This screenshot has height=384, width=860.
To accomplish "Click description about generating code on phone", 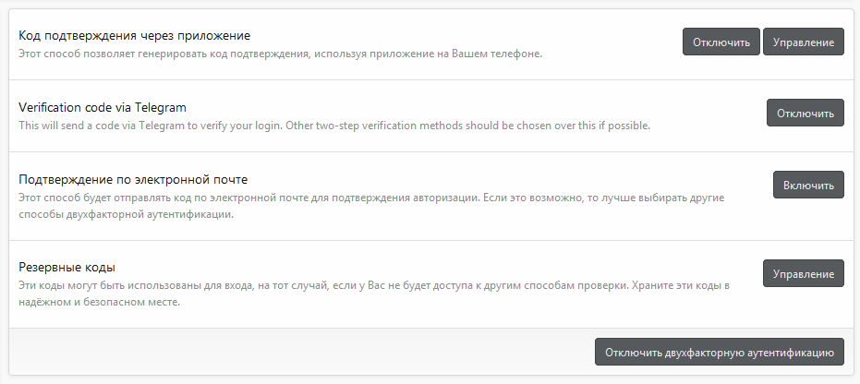I will 280,54.
